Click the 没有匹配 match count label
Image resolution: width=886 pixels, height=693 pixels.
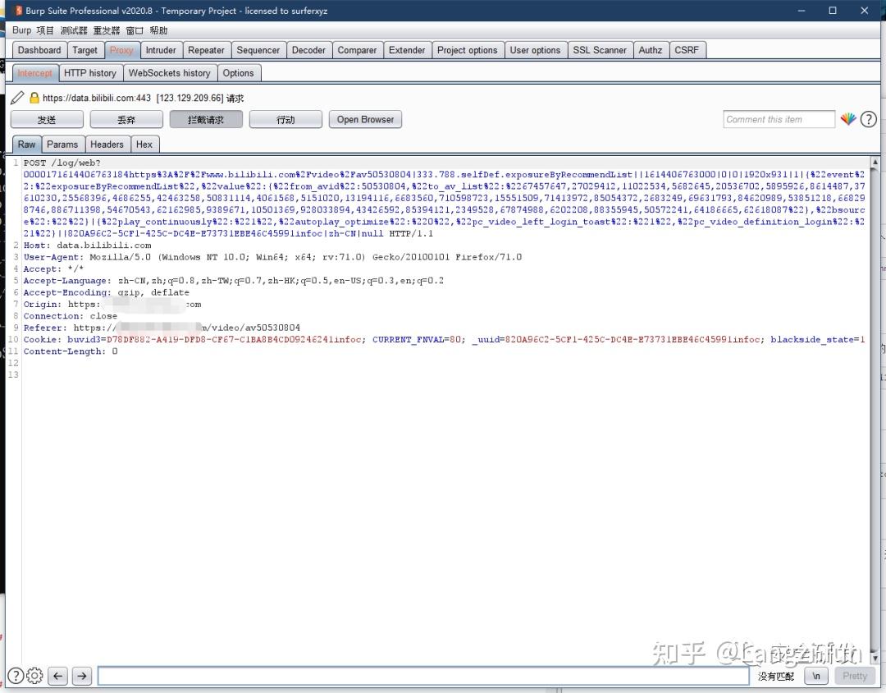click(x=776, y=676)
